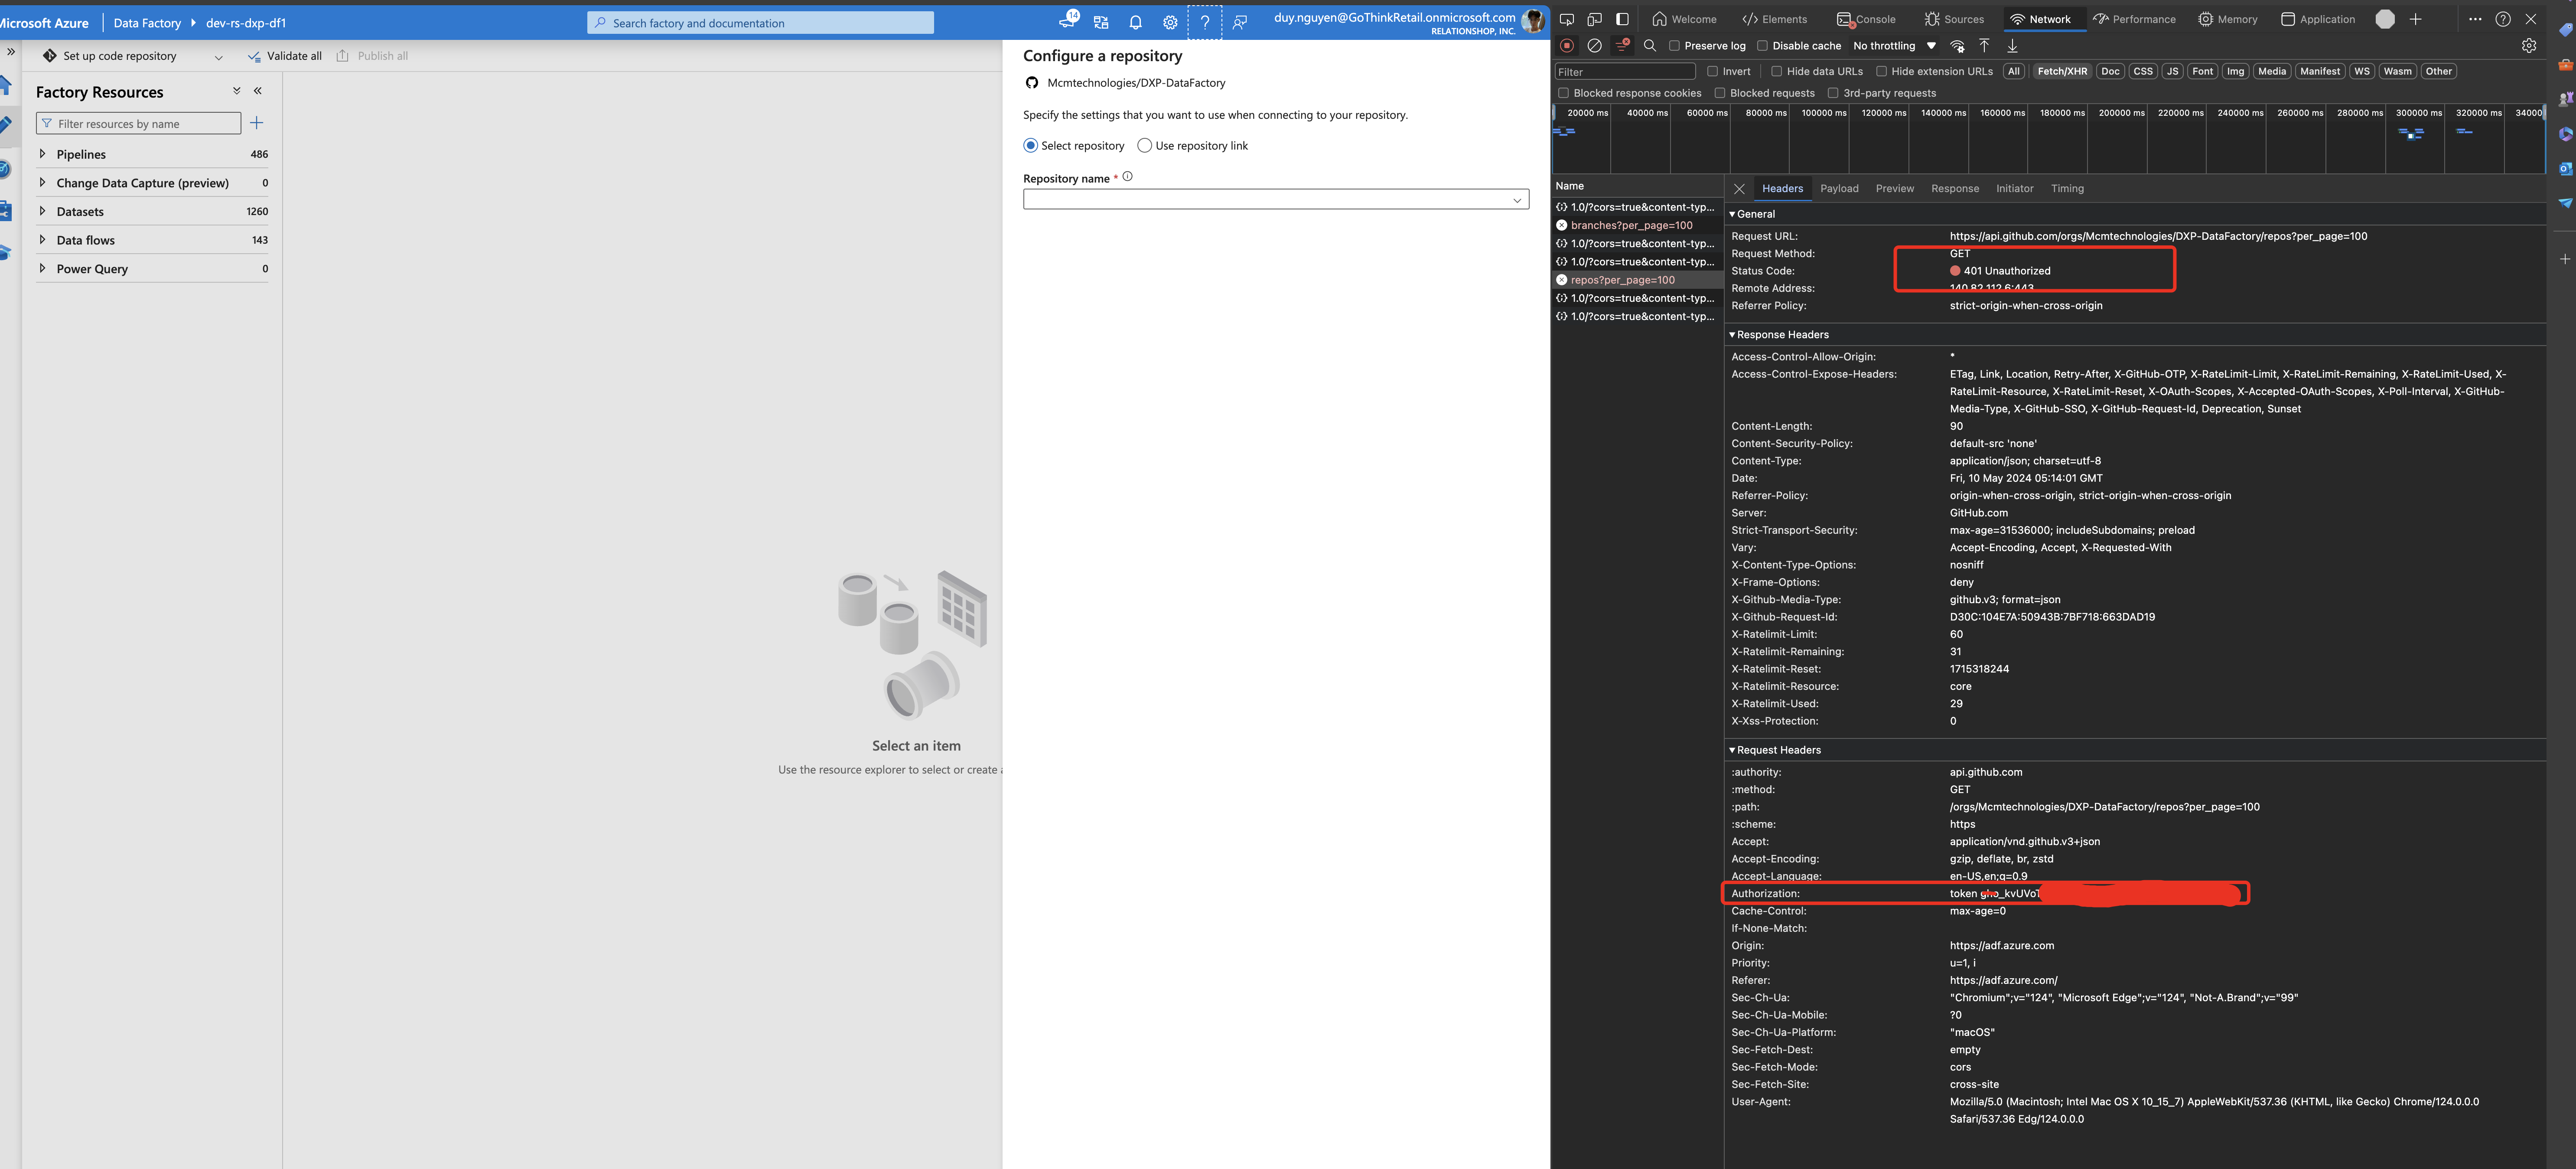
Task: Filter requests by Fetch/XHR type
Action: pos(2062,71)
